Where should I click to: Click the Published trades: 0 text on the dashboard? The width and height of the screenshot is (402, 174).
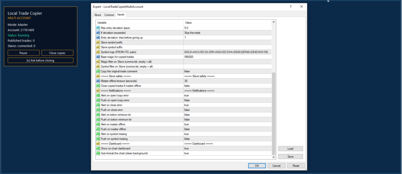pos(21,41)
